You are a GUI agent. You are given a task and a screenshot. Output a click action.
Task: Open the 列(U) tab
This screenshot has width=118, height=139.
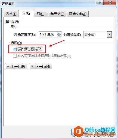click(x=41, y=14)
